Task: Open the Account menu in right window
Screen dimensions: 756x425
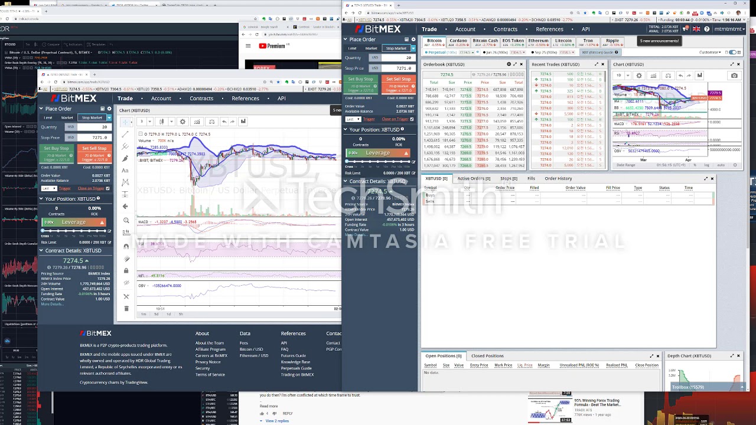Action: 465,29
